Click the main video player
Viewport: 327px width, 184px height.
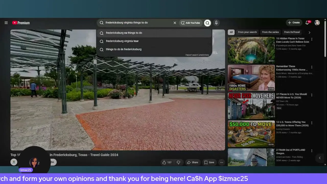tap(118, 90)
